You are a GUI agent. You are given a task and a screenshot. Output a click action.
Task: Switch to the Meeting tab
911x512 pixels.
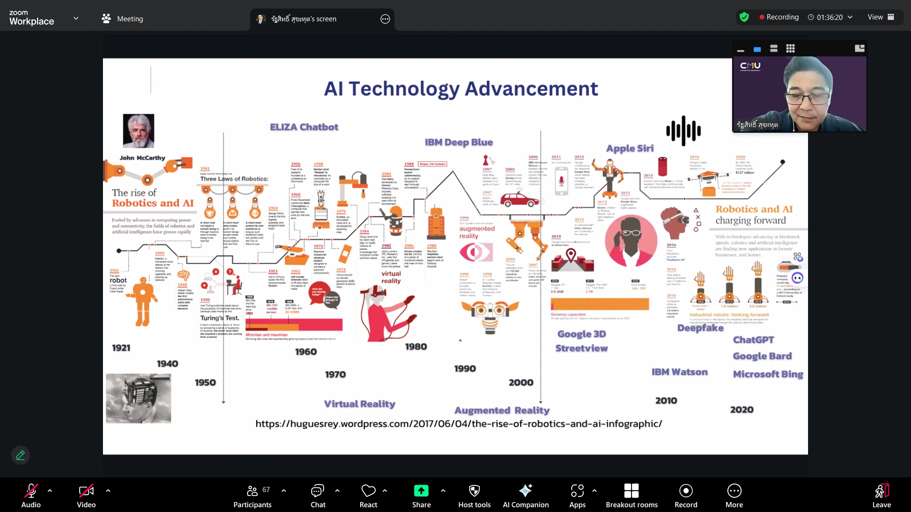tap(122, 19)
